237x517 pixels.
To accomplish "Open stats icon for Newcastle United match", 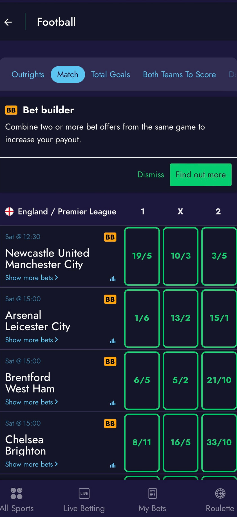I will point(113,279).
